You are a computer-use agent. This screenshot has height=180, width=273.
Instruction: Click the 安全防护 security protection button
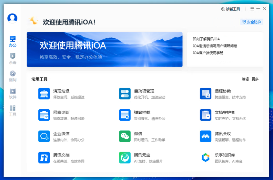point(252,22)
